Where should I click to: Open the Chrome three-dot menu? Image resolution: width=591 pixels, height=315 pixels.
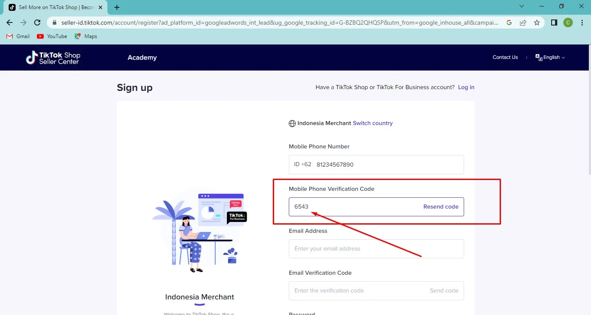tap(582, 22)
